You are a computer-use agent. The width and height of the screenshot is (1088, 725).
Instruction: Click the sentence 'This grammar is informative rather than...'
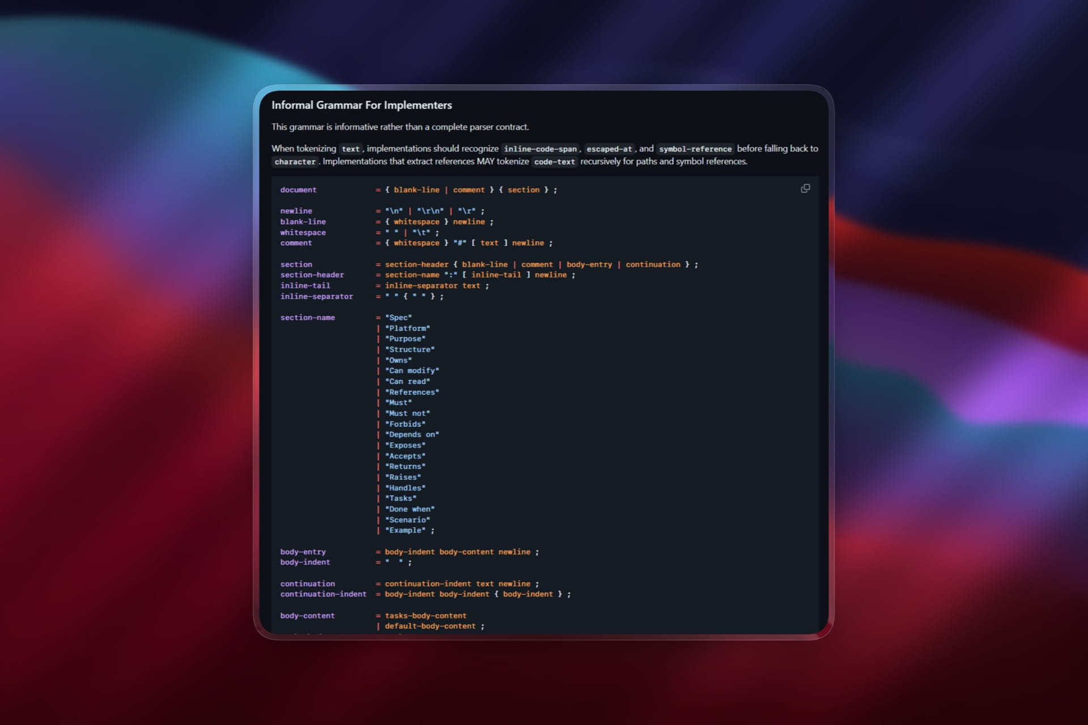(400, 127)
